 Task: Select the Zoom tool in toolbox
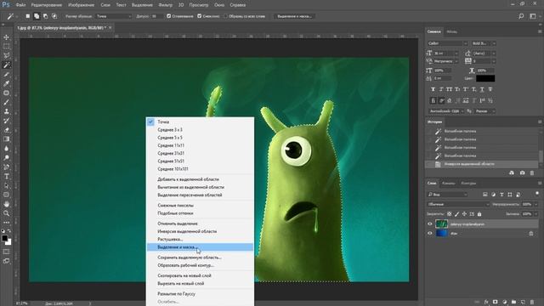tap(6, 213)
